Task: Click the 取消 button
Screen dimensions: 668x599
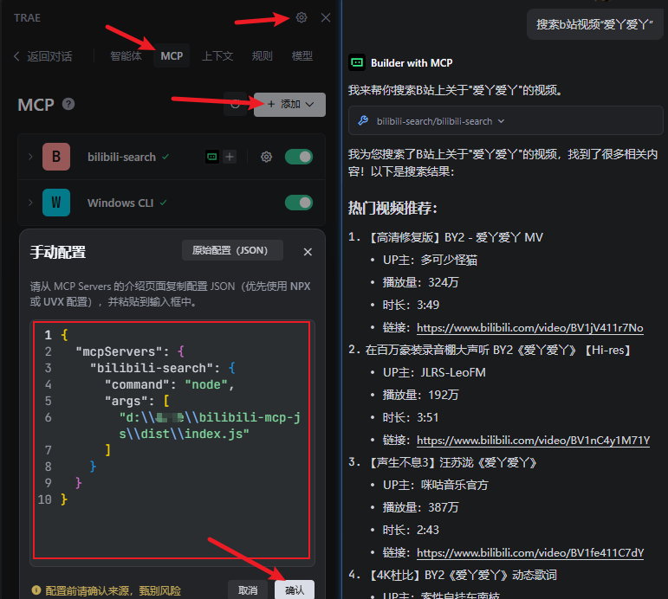Action: pos(248,590)
